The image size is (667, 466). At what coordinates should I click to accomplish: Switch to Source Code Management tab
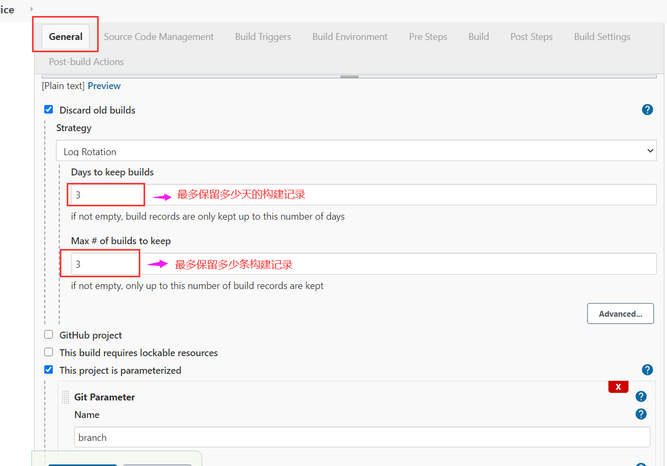click(158, 37)
